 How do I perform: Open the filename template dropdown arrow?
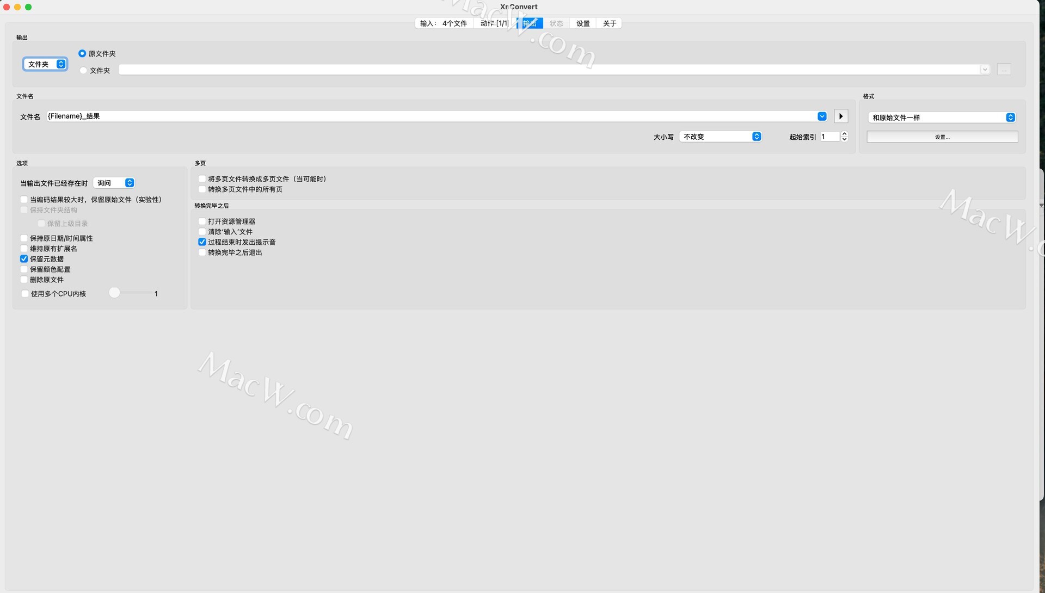pyautogui.click(x=822, y=116)
